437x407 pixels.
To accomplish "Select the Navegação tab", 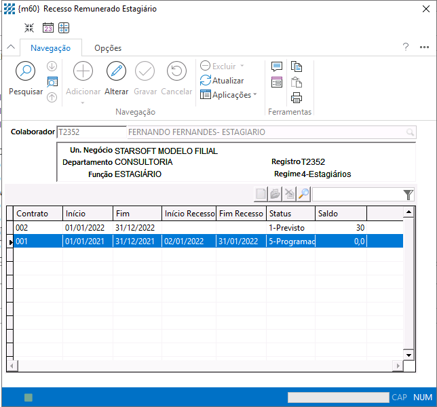I will pyautogui.click(x=50, y=48).
